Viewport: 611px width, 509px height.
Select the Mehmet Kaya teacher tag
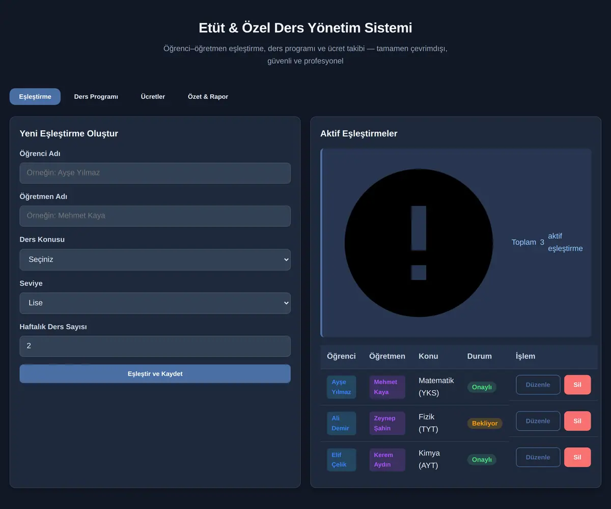click(387, 387)
